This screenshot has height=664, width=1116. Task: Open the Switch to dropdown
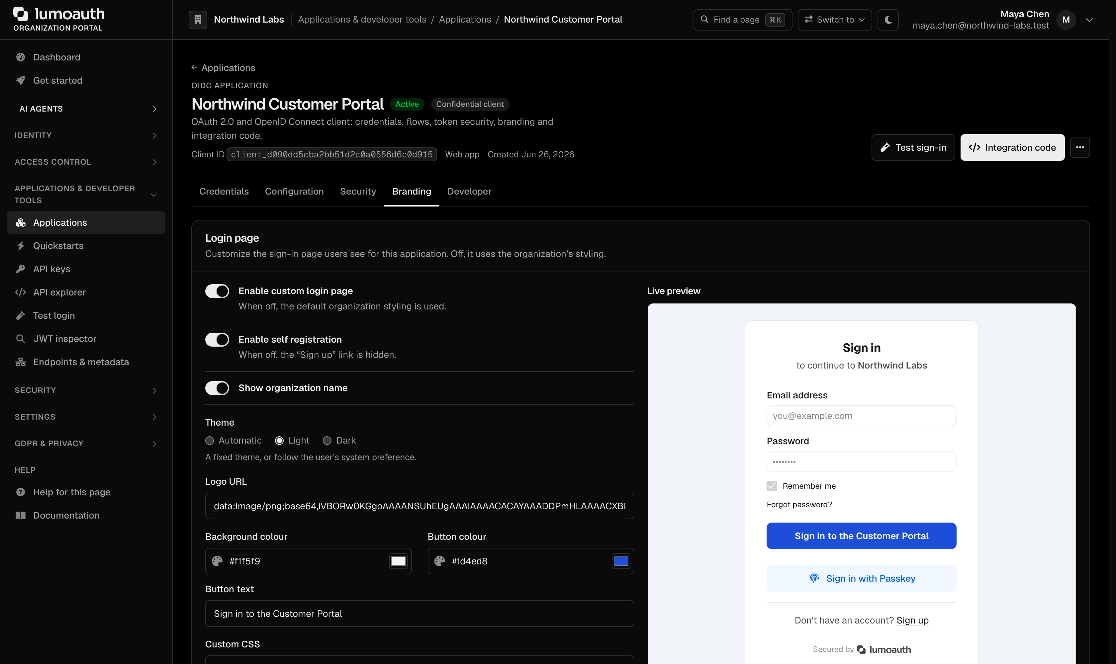(834, 20)
